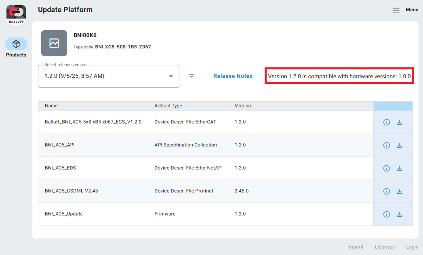The image size is (423, 255).
Task: Show info for BNI_XG5_GSDML-V2.45
Action: coord(387,191)
